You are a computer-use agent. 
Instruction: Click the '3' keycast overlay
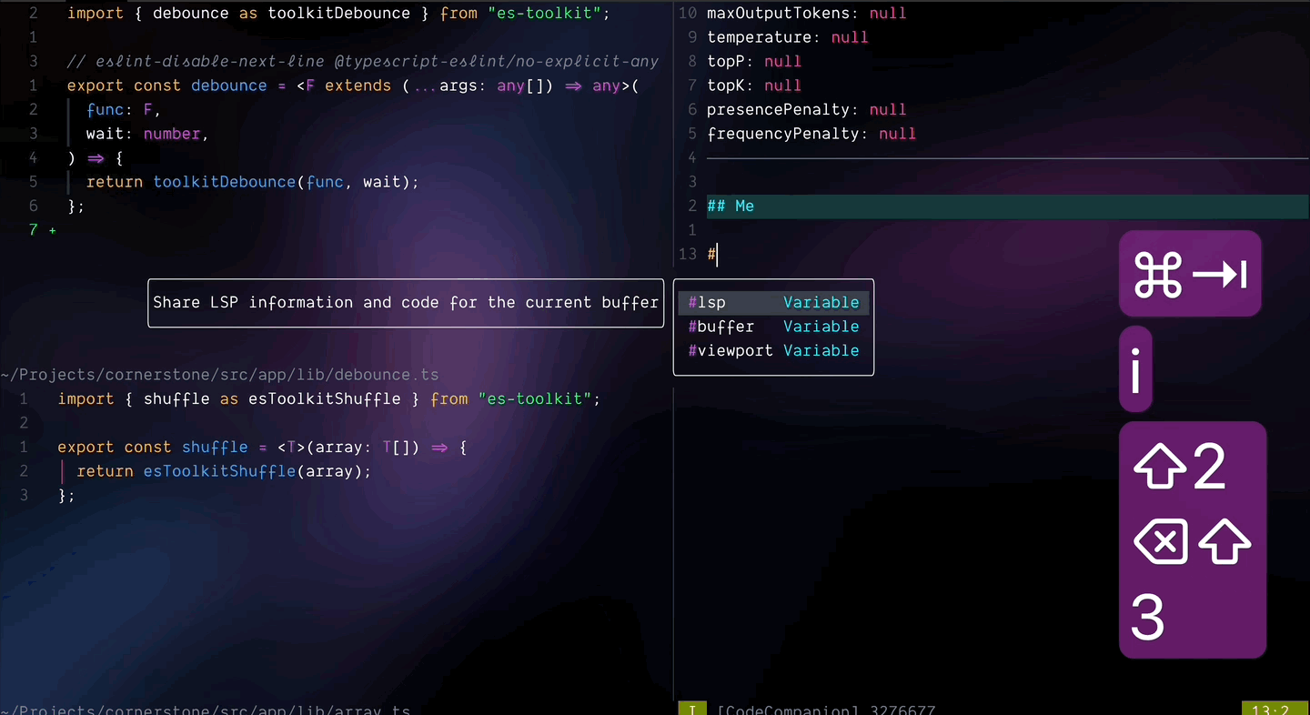[1147, 617]
